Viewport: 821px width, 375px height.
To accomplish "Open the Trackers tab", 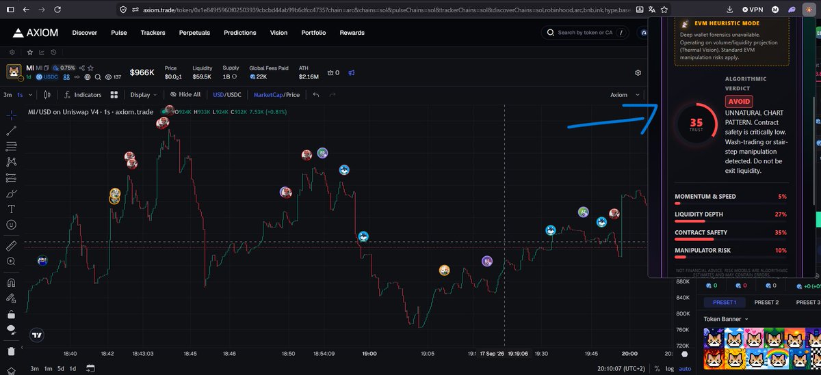I will [x=153, y=32].
